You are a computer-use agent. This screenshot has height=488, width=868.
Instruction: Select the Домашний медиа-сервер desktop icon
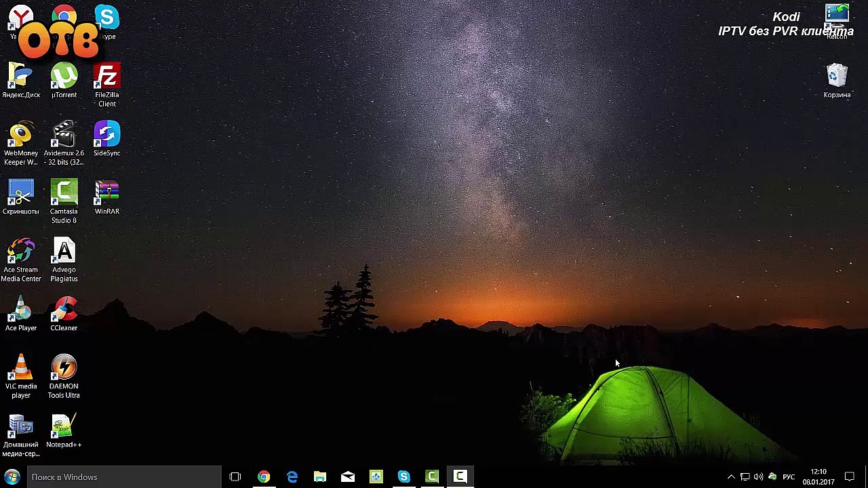(21, 435)
